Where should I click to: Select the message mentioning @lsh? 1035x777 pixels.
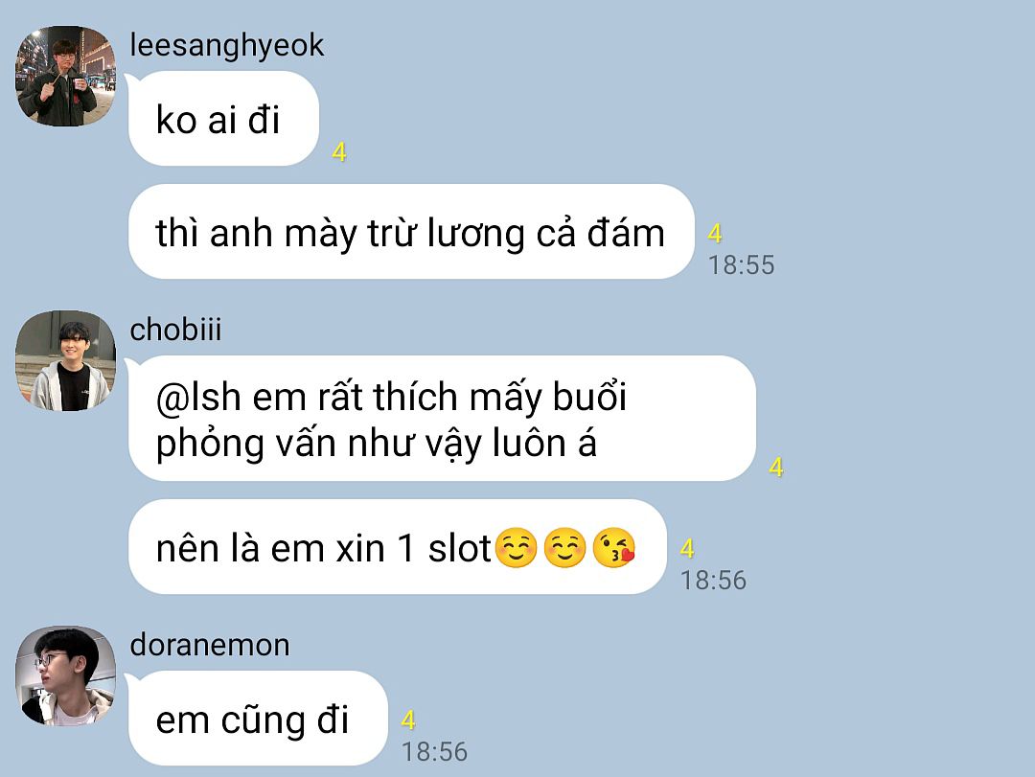click(x=442, y=419)
